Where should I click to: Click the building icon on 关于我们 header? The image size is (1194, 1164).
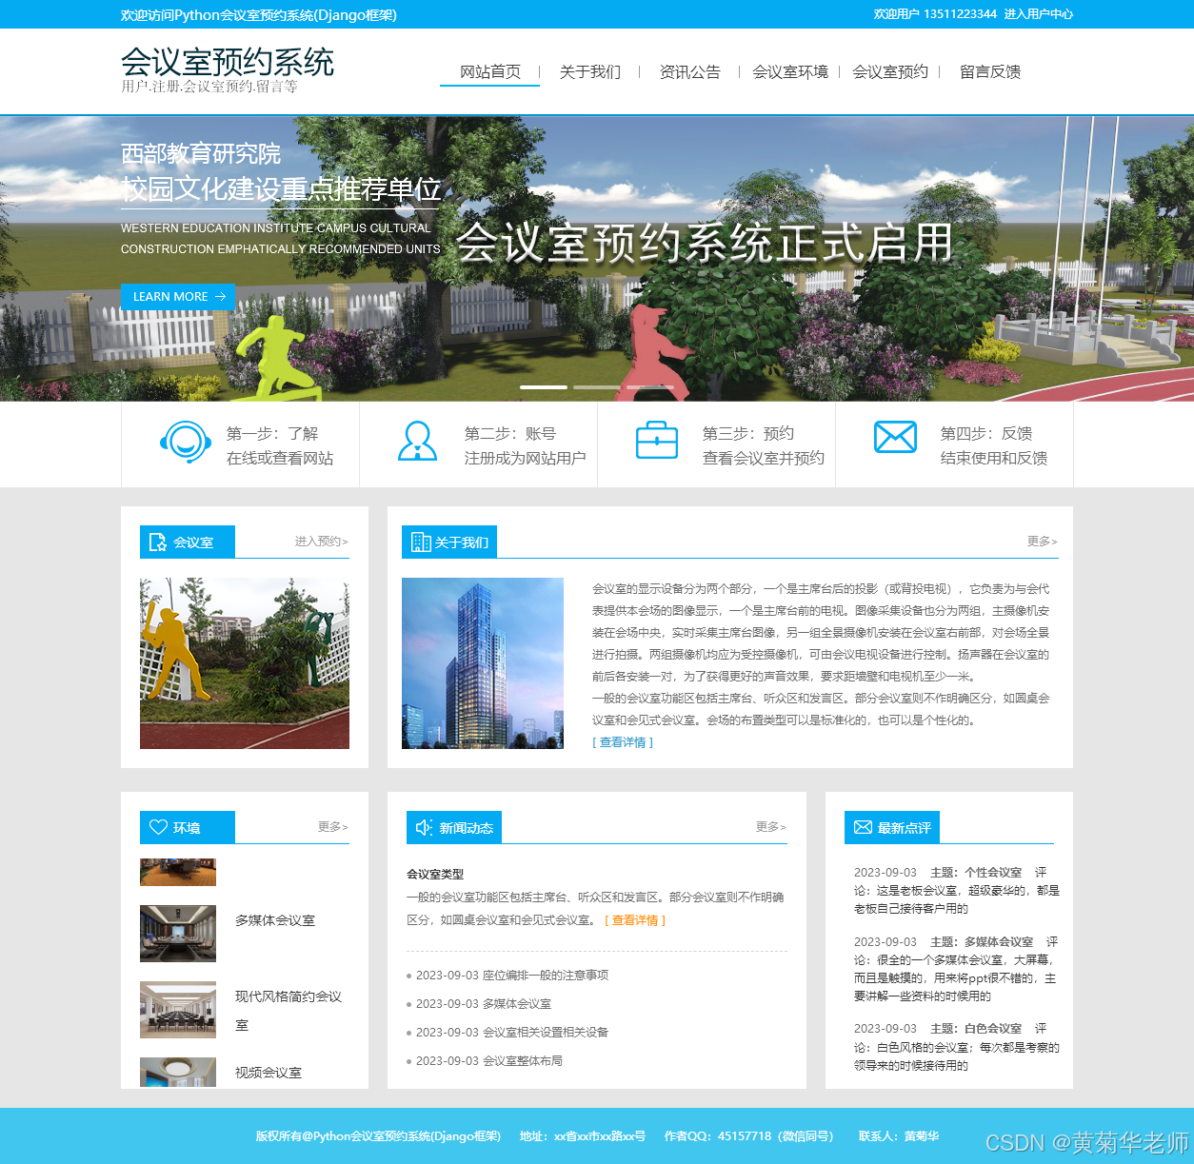(x=419, y=542)
